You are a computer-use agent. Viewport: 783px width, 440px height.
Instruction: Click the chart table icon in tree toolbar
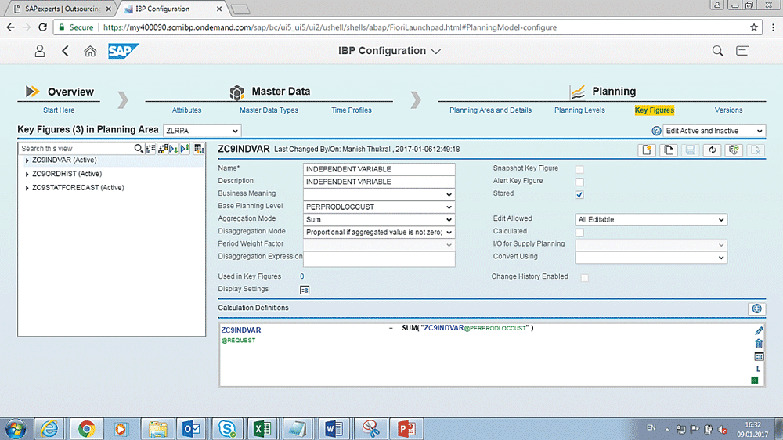(x=199, y=148)
